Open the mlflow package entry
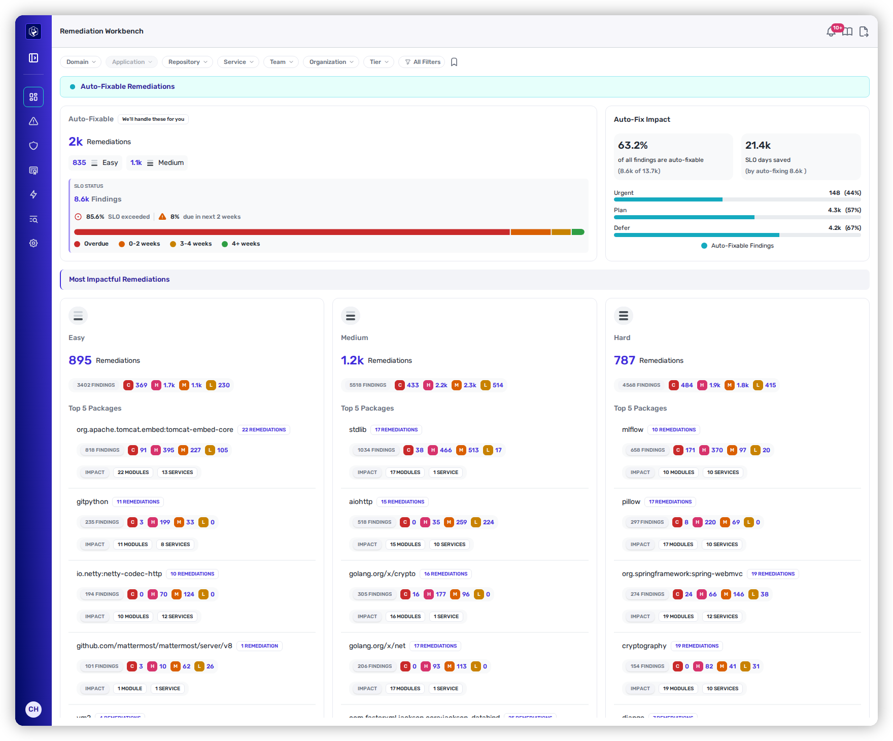Screen dimensions: 893x741 [633, 430]
